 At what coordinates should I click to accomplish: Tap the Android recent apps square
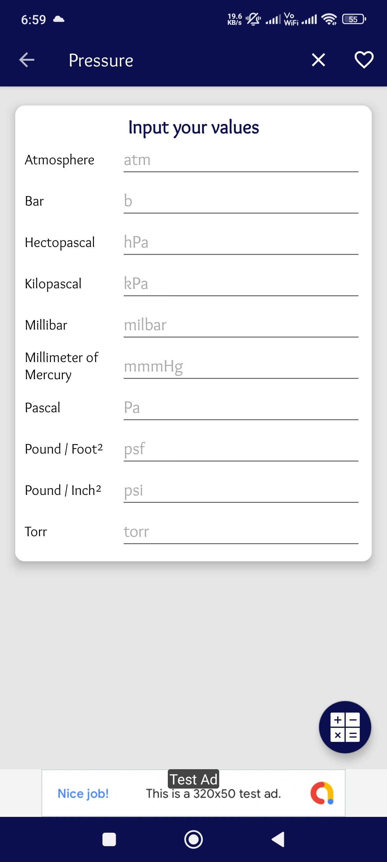(109, 839)
